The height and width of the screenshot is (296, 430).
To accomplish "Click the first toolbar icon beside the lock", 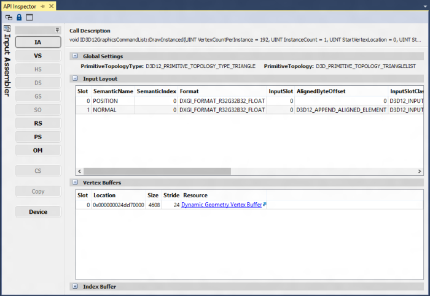I will [x=9, y=18].
